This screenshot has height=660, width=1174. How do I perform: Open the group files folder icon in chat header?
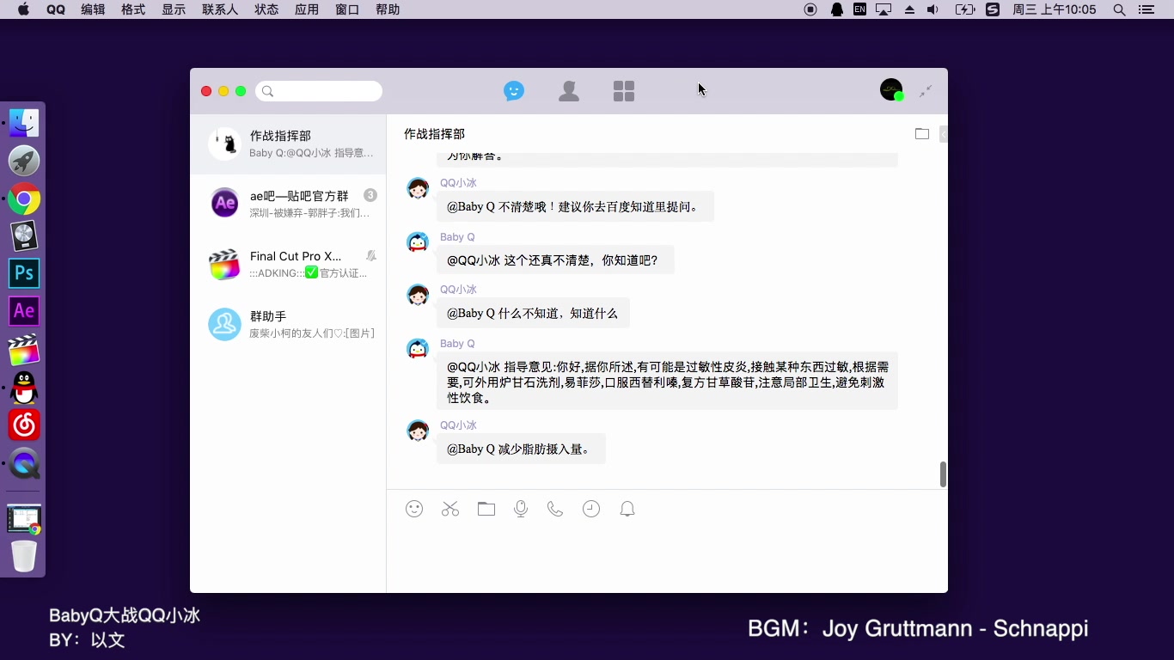pos(922,134)
